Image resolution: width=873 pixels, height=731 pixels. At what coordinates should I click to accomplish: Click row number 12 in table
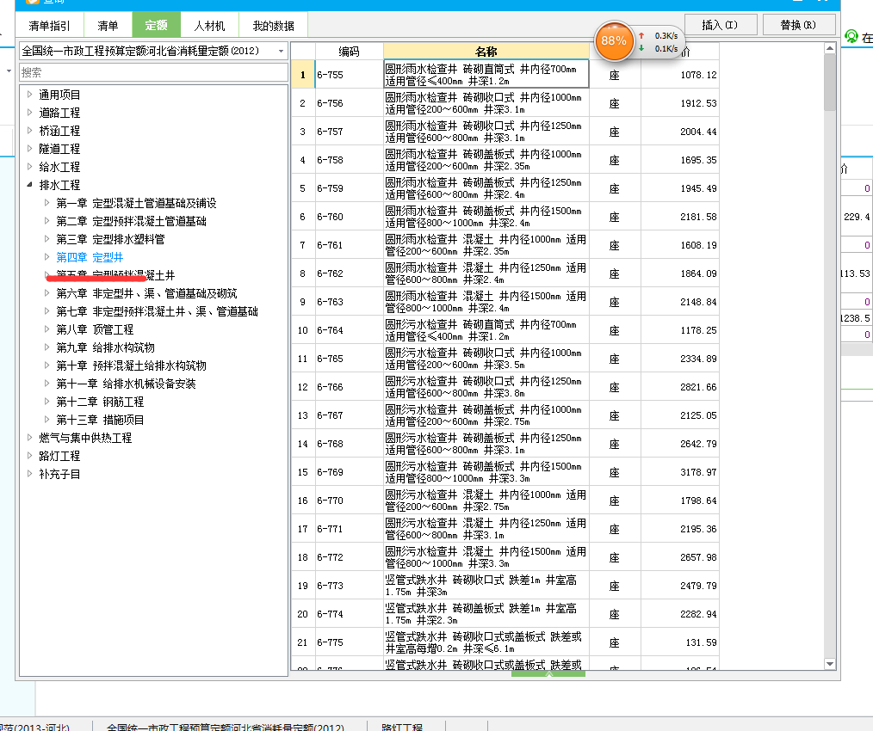click(x=303, y=387)
